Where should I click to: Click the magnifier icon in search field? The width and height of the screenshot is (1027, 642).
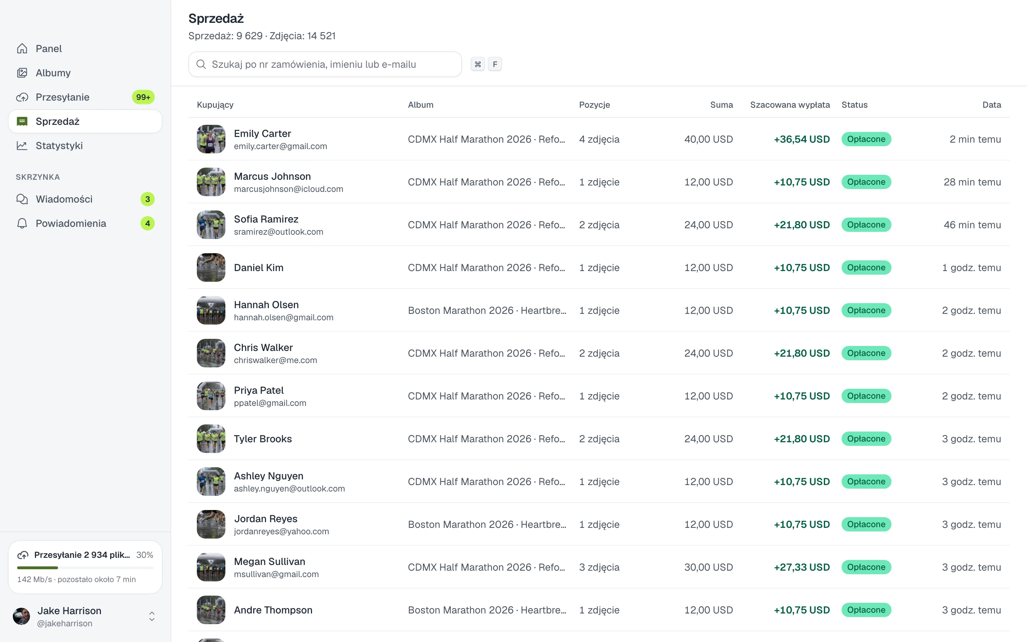tap(201, 64)
